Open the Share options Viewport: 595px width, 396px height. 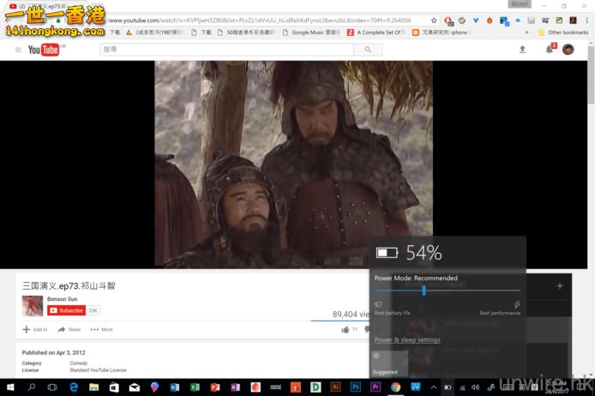pos(69,329)
